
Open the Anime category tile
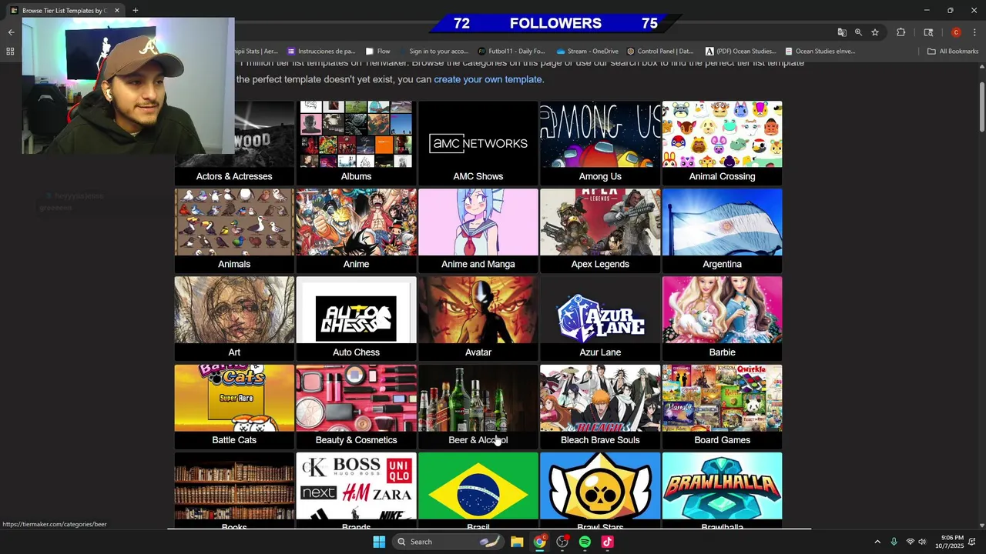point(356,231)
